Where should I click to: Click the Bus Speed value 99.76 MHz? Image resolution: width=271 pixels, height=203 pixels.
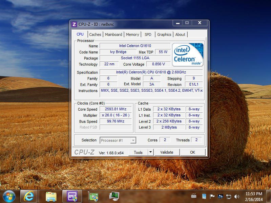click(116, 121)
